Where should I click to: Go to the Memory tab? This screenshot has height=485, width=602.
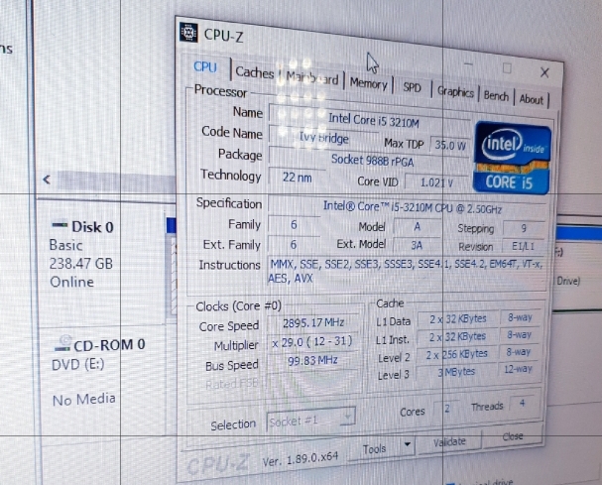click(367, 84)
